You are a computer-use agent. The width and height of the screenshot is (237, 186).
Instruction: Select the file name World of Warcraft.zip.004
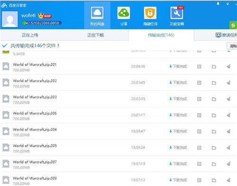point(35,129)
